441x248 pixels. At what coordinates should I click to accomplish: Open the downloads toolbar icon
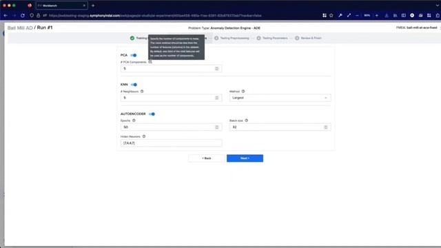(387, 15)
